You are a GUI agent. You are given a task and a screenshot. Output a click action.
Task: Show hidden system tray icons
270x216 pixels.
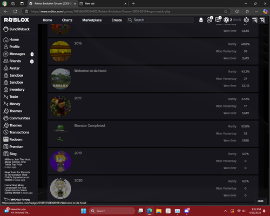225,211
